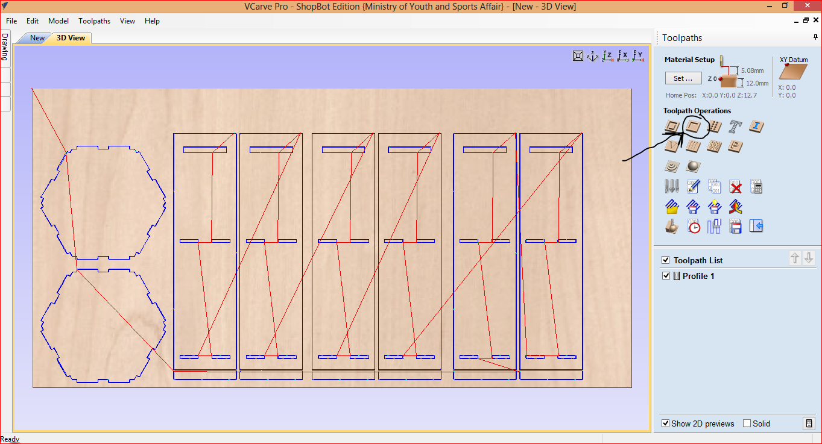View the model along the X axis
This screenshot has width=822, height=444.
click(623, 56)
